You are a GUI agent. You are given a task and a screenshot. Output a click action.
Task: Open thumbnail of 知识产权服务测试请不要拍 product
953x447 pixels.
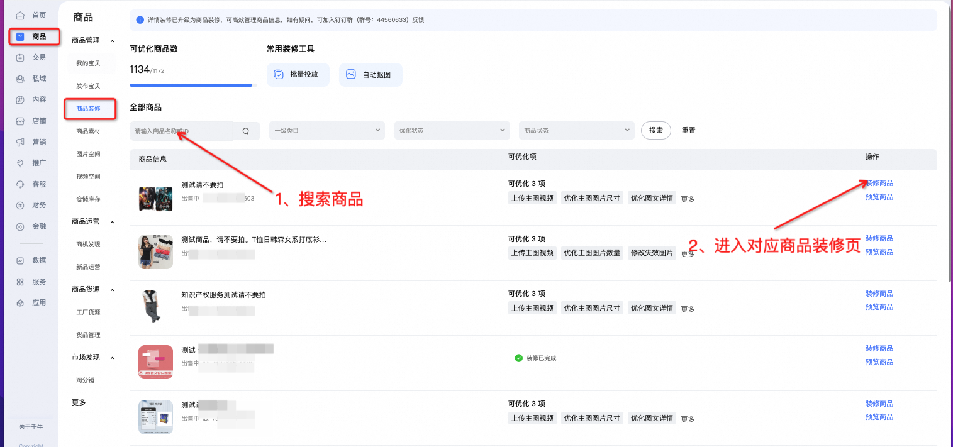click(155, 307)
